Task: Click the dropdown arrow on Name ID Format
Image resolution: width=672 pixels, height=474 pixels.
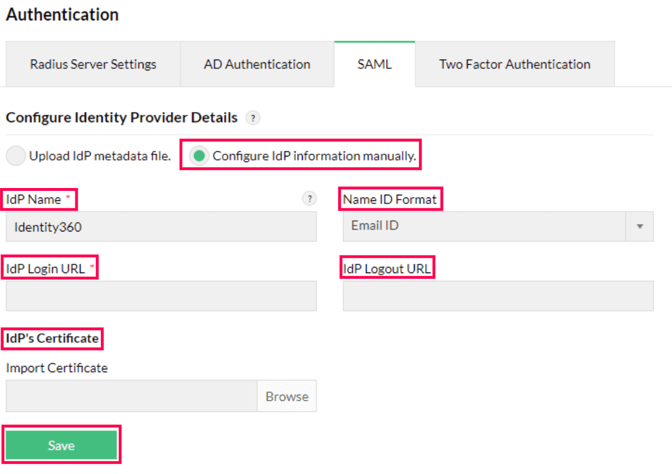Action: coord(640,226)
